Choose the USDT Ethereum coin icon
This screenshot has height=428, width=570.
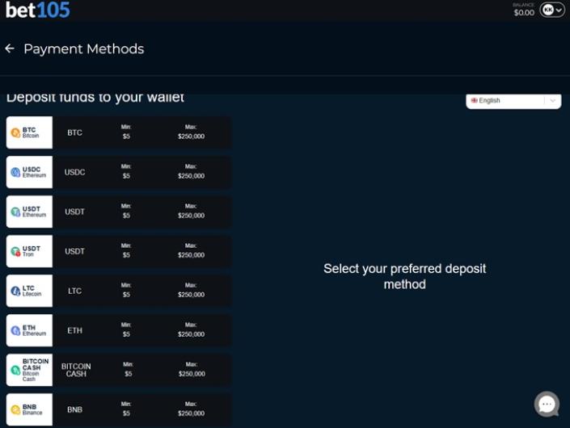pyautogui.click(x=15, y=212)
